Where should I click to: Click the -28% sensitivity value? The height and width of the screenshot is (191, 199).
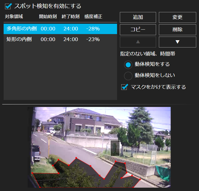[93, 29]
